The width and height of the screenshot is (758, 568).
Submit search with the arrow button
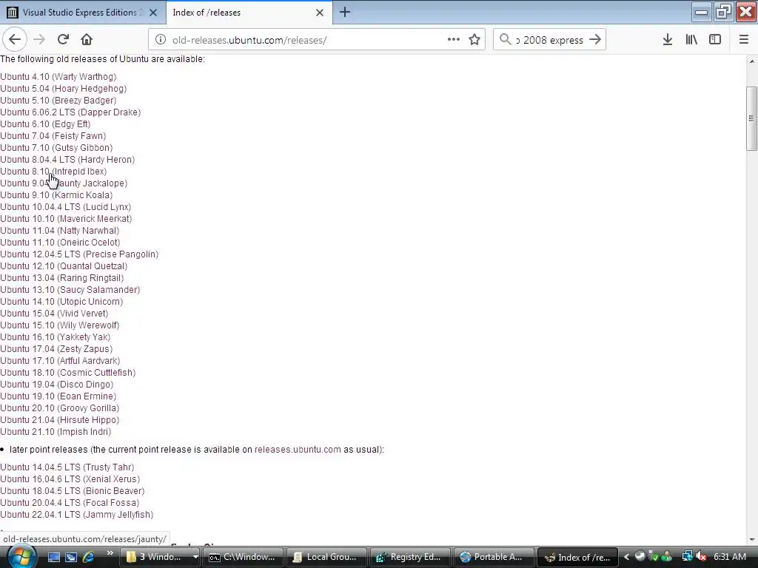595,40
